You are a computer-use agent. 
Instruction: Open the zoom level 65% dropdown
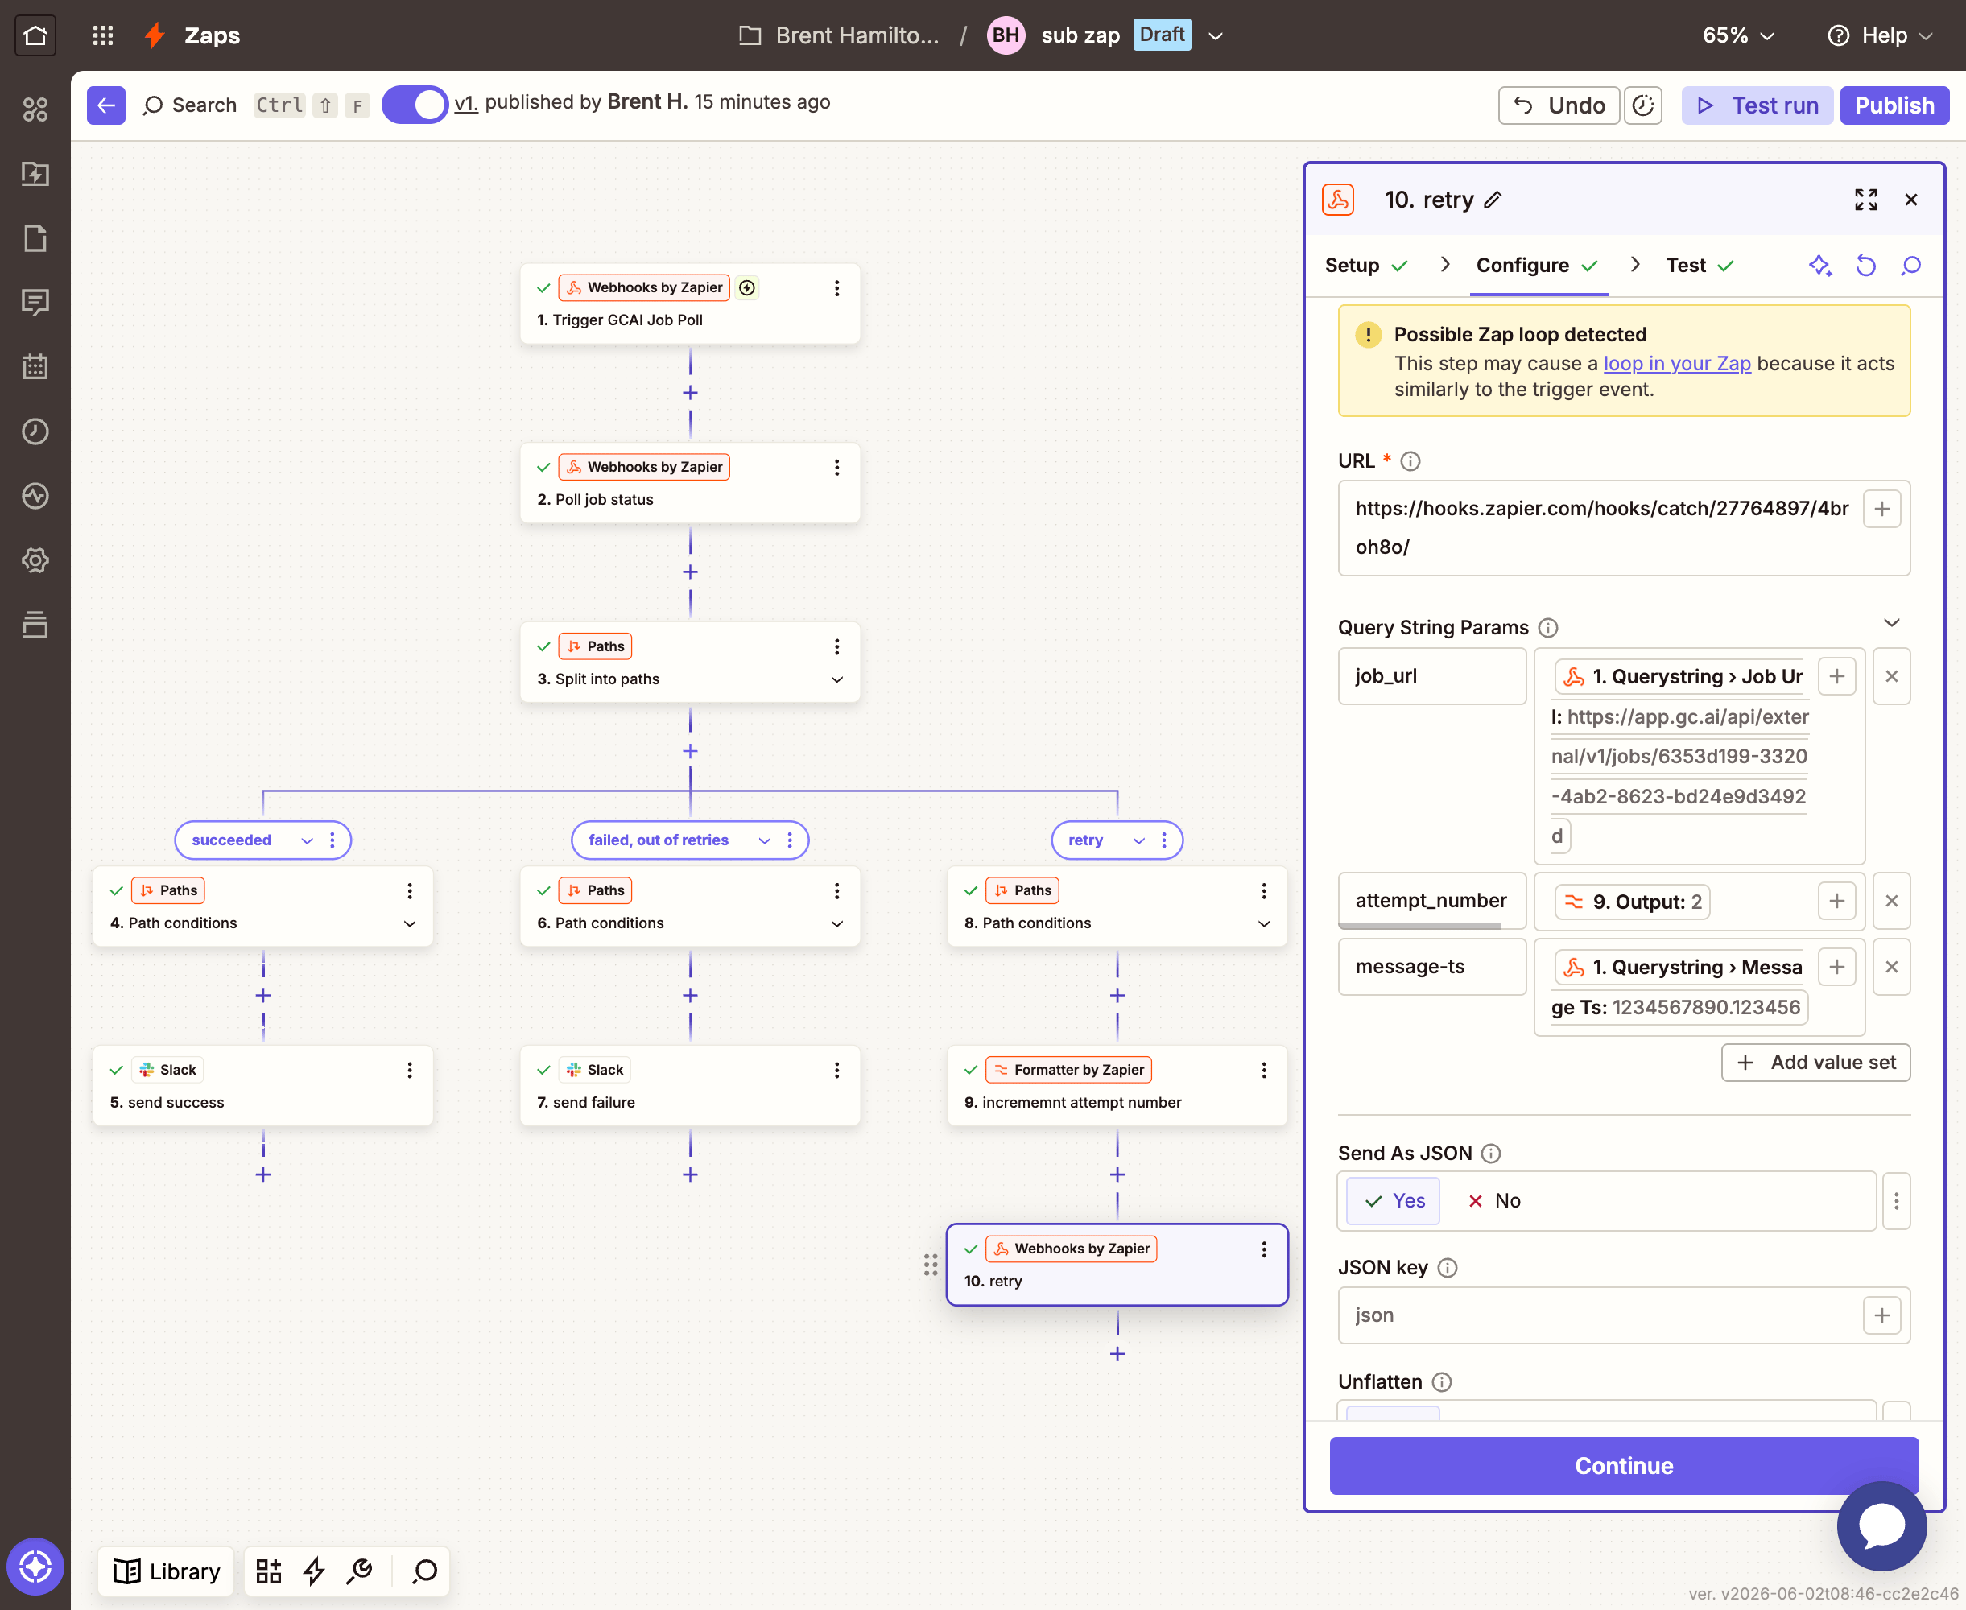(1738, 35)
